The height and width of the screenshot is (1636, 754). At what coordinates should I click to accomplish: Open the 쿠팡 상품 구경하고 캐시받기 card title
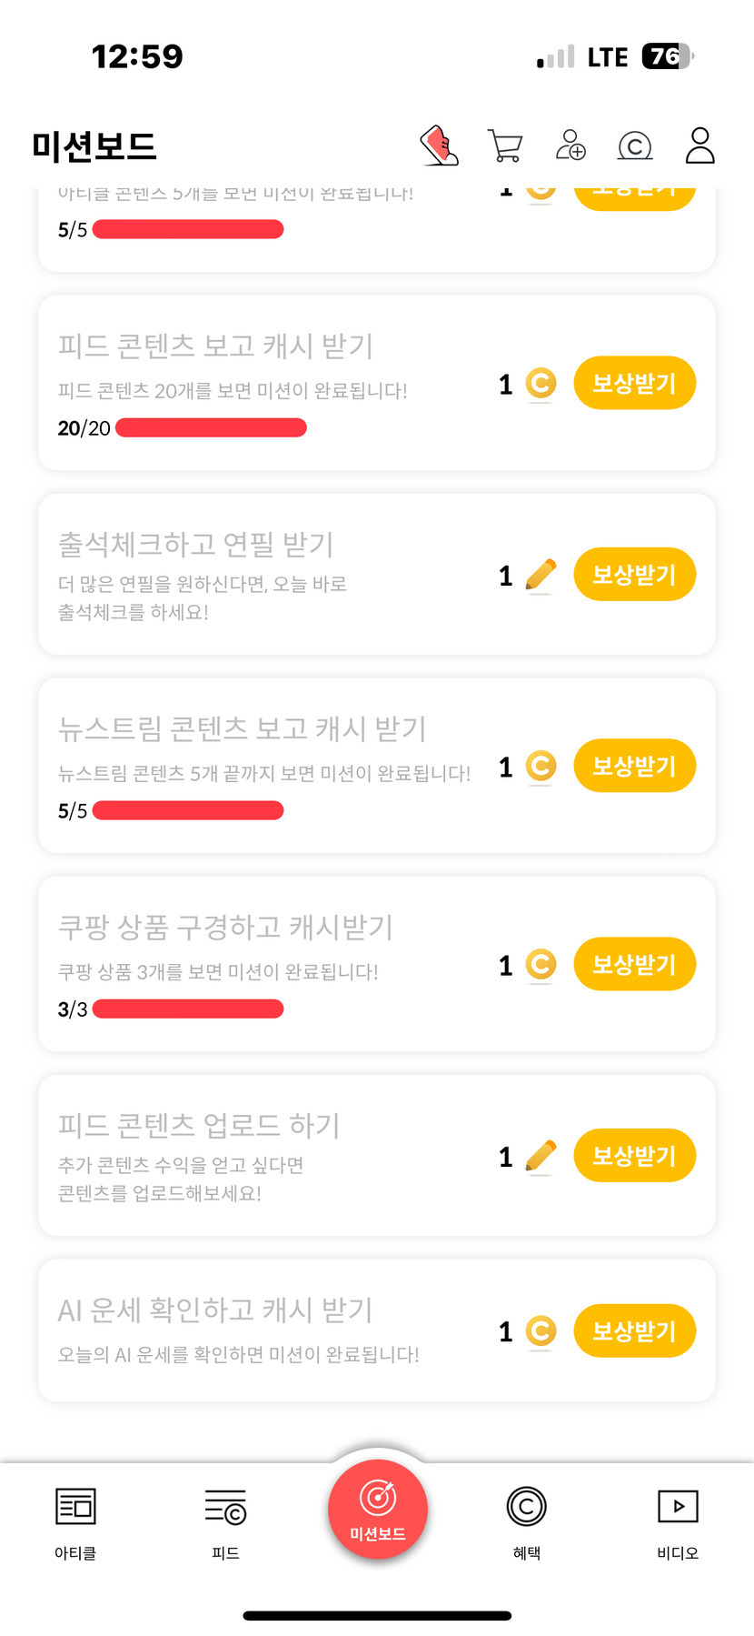click(225, 927)
